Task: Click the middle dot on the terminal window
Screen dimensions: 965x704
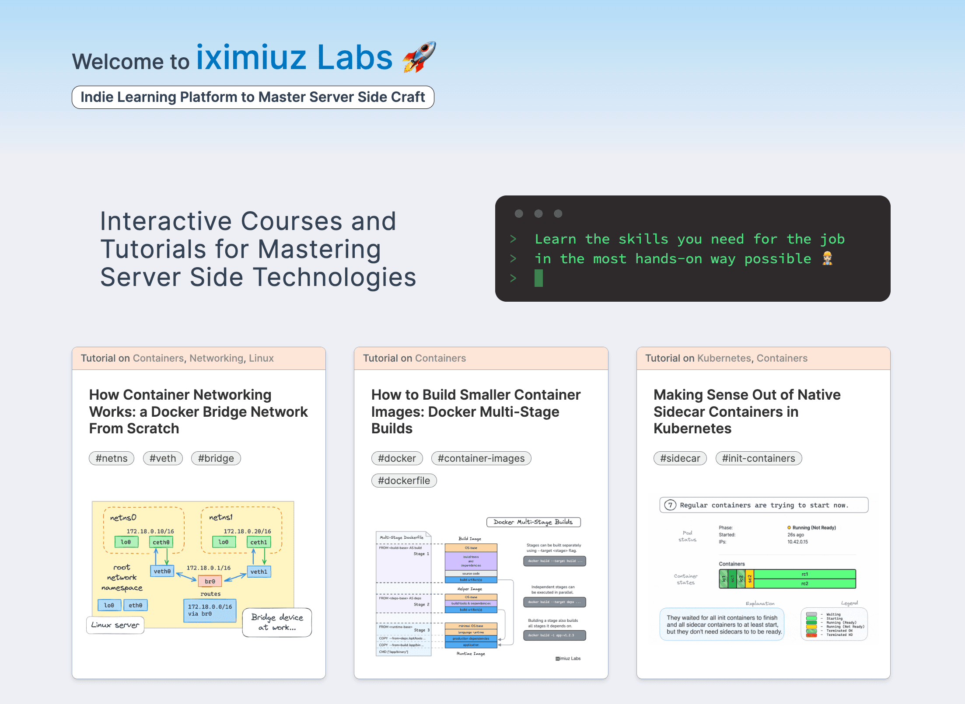Action: (x=539, y=214)
